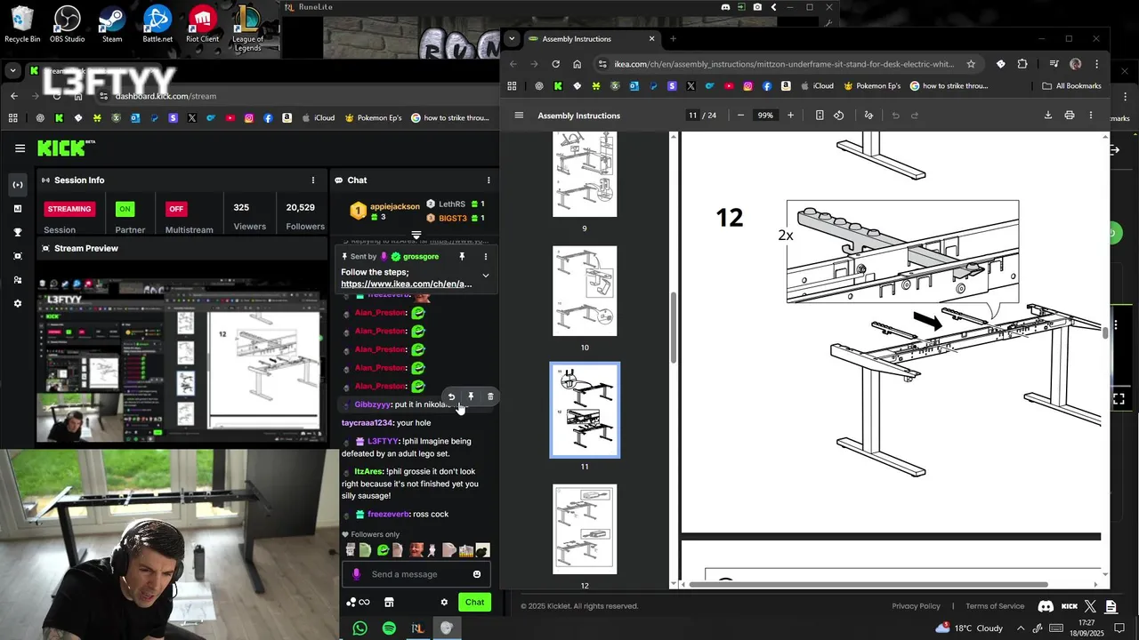Show hidden system tray icons chevron
The width and height of the screenshot is (1139, 640).
click(1021, 628)
